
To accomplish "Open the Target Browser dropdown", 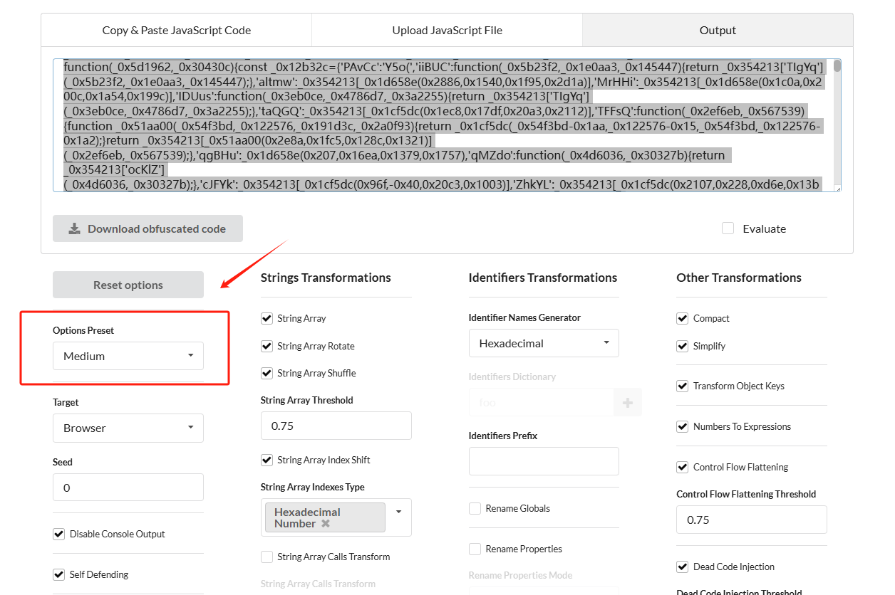I will tap(128, 428).
